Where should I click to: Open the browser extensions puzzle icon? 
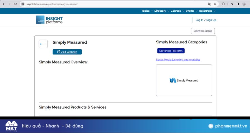tap(223, 4)
